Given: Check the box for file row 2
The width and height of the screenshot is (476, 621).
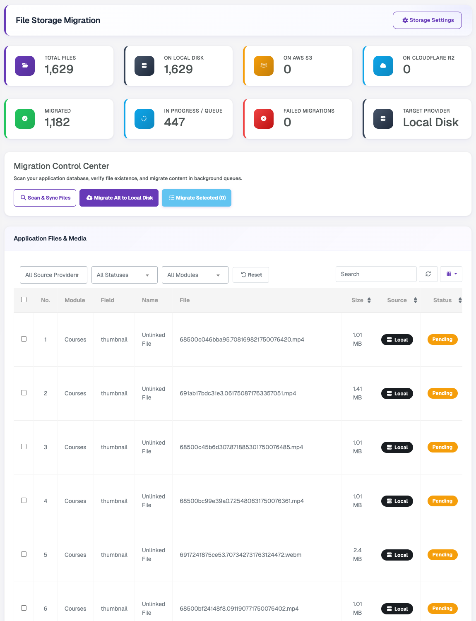Looking at the screenshot, I should click(x=24, y=393).
